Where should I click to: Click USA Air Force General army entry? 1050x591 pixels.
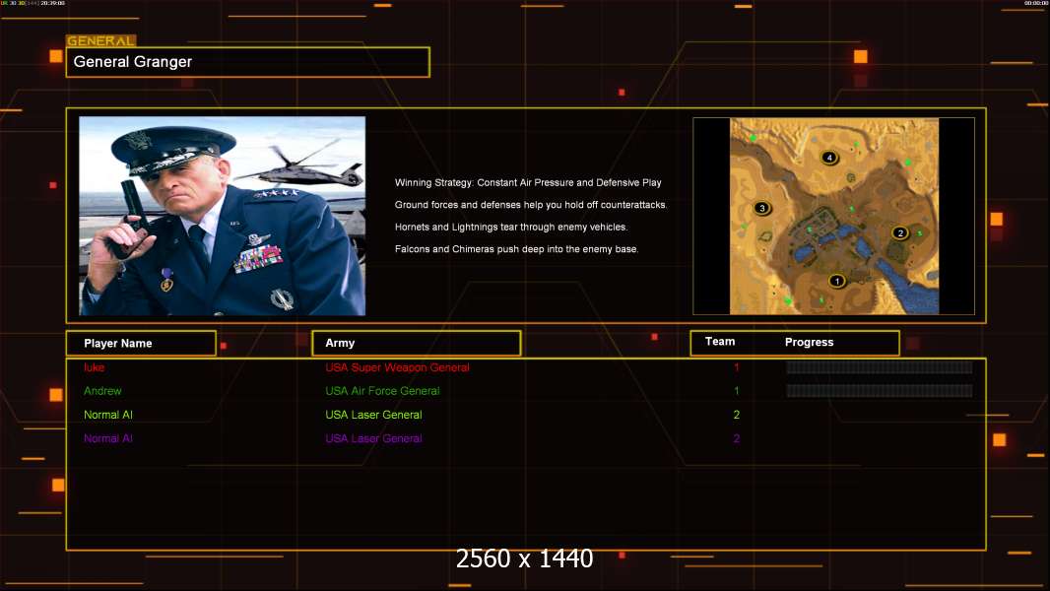click(x=382, y=391)
